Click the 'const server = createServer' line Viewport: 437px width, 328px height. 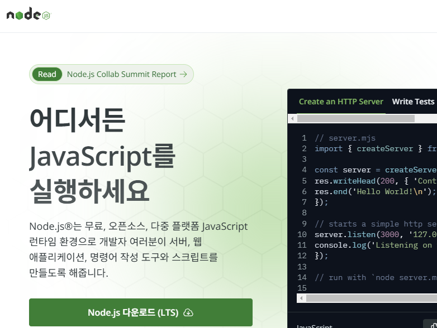[x=376, y=170]
